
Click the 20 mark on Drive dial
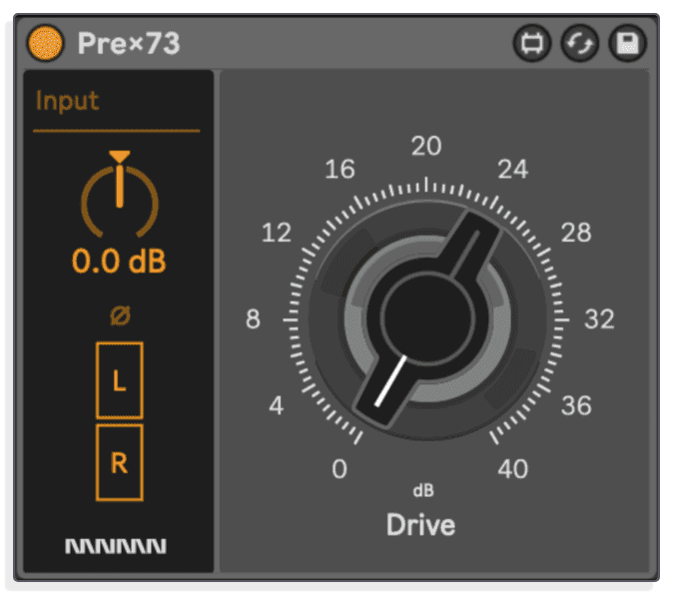click(426, 146)
